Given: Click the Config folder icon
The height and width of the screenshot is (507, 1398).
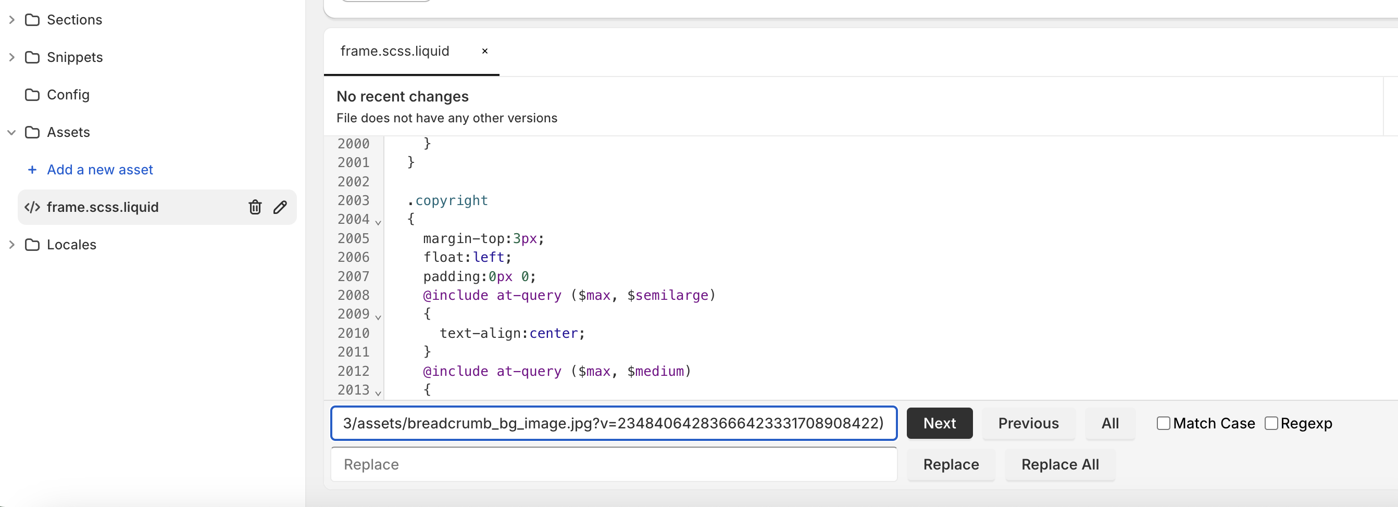Looking at the screenshot, I should pyautogui.click(x=33, y=95).
